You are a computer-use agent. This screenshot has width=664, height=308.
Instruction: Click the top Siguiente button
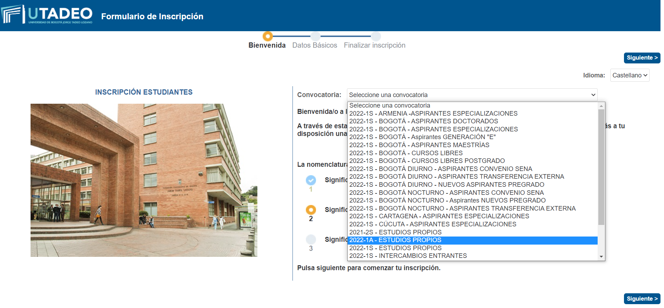pyautogui.click(x=642, y=58)
